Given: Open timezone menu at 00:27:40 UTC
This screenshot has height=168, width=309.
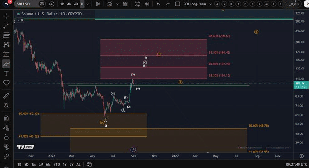Looking at the screenshot, I should (296, 164).
